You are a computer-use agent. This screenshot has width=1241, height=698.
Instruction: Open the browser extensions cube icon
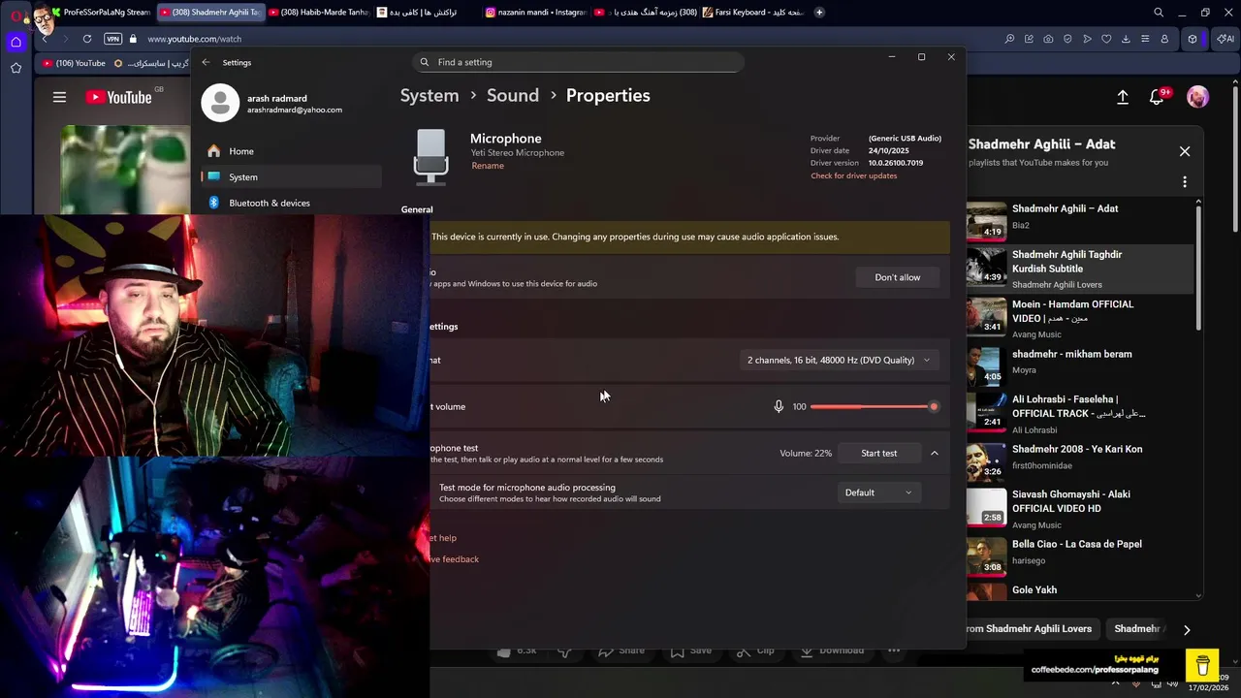pos(1193,39)
